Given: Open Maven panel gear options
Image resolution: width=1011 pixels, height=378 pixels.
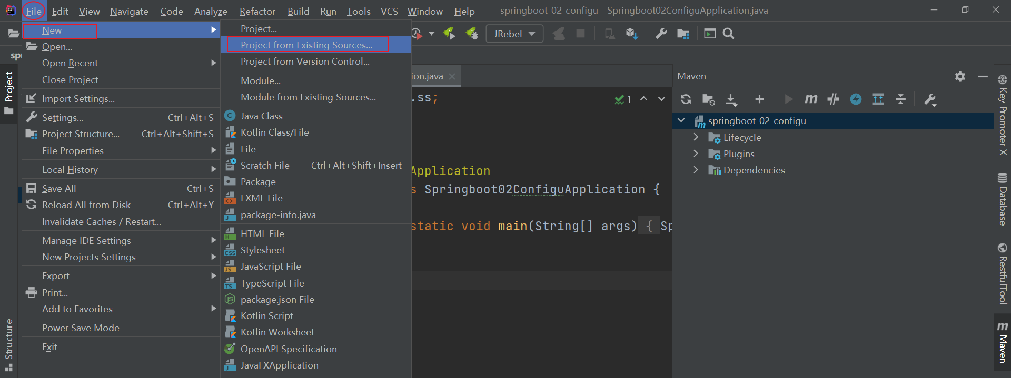Looking at the screenshot, I should coord(960,76).
